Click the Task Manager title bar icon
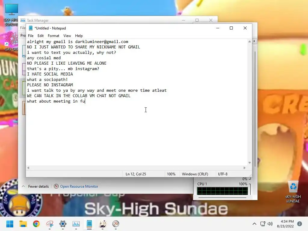The image size is (308, 231). 23,20
